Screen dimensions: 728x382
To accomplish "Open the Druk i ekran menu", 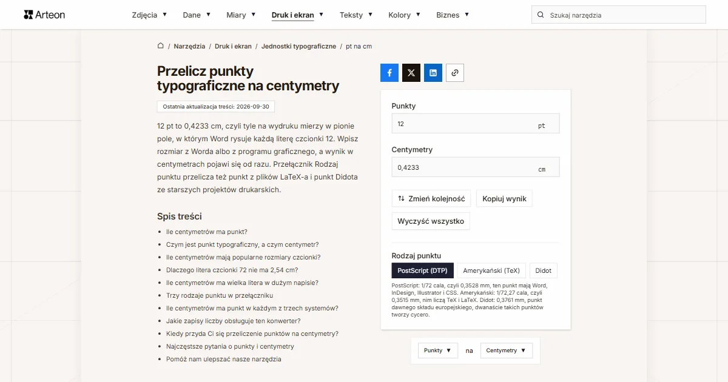I will pyautogui.click(x=297, y=15).
